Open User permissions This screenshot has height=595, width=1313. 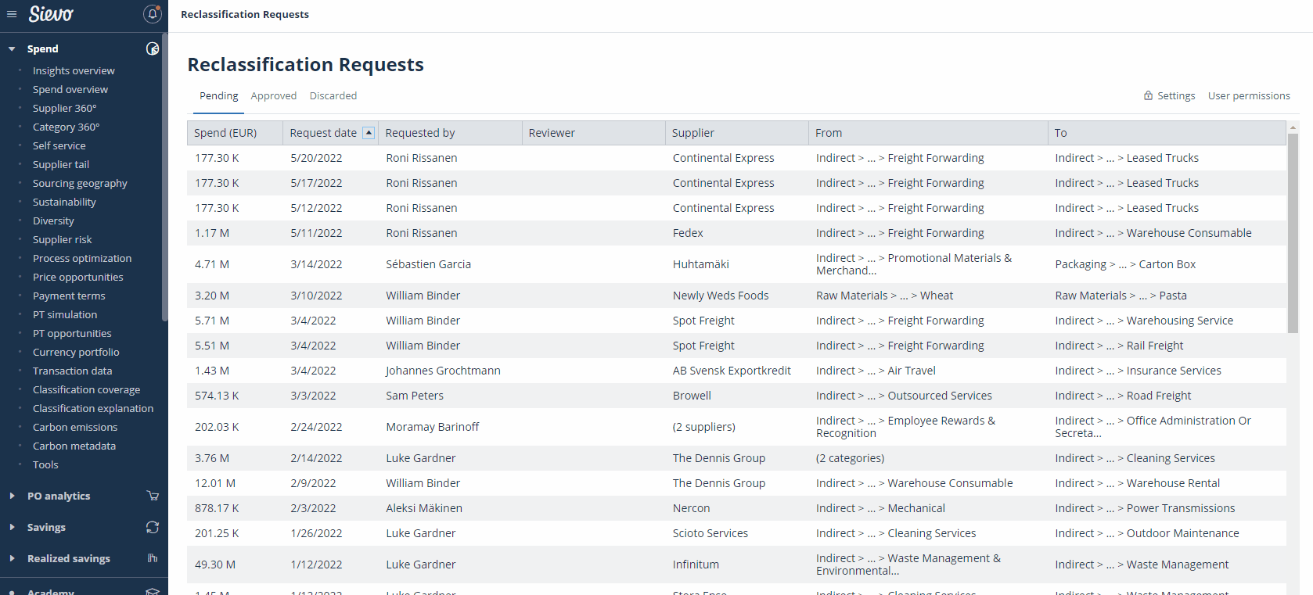coord(1248,95)
